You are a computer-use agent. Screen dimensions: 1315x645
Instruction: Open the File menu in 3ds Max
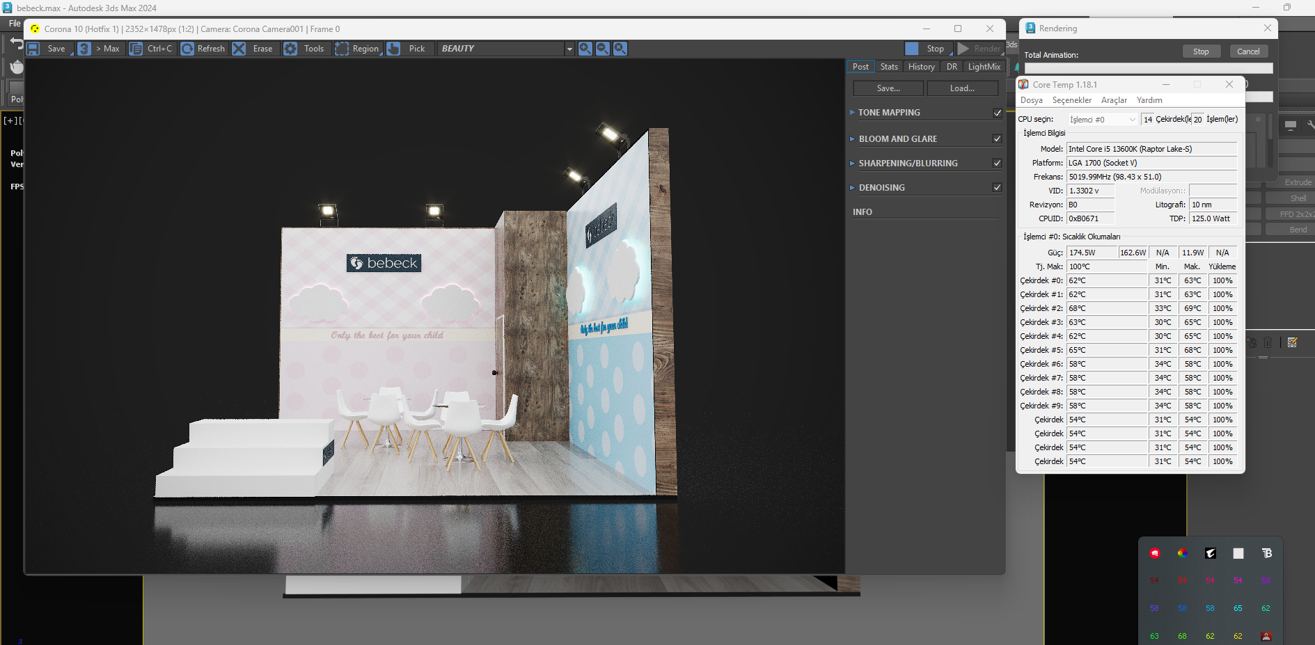tap(15, 24)
